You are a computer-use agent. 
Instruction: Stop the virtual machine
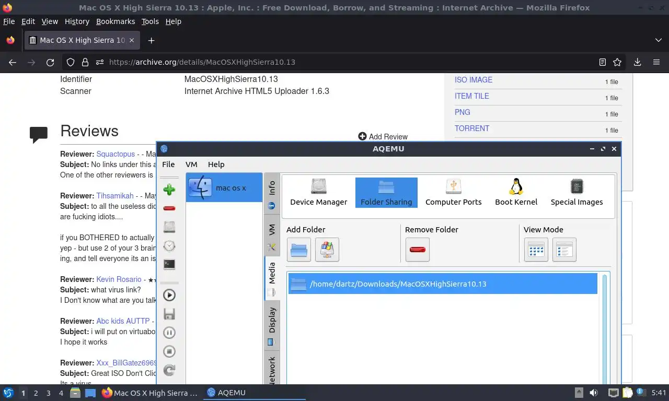coord(169,351)
